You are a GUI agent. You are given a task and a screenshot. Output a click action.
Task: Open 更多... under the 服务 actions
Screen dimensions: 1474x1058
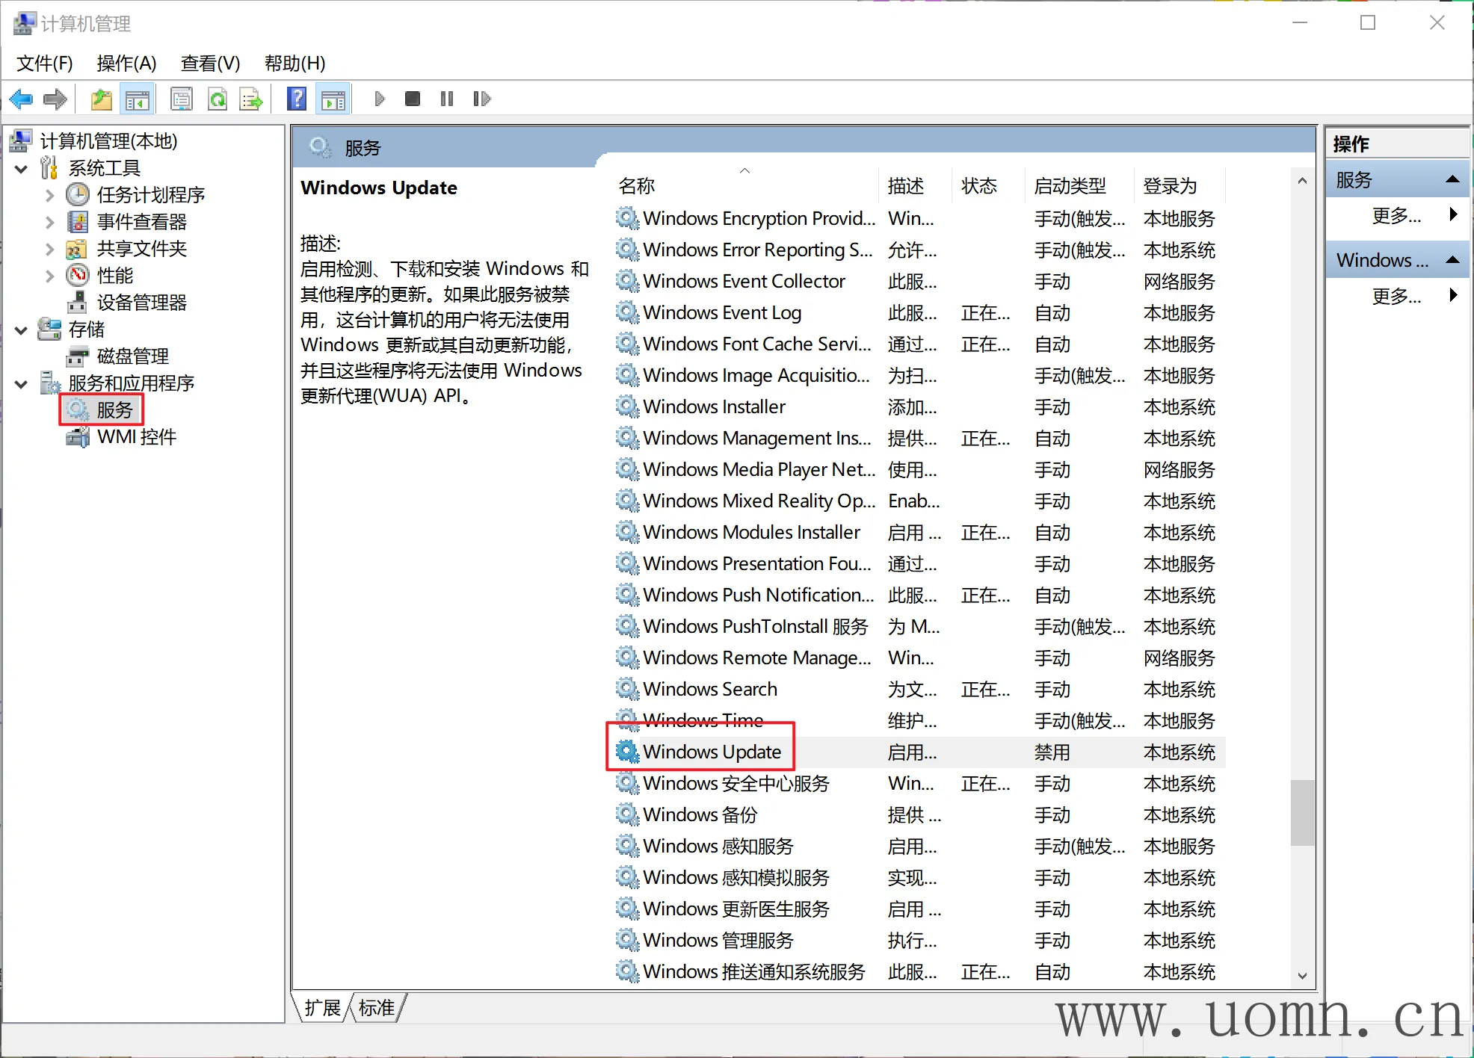click(1396, 216)
